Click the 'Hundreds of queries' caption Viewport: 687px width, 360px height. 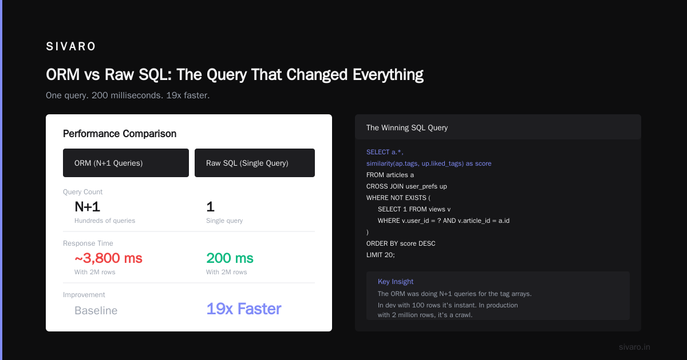click(105, 221)
